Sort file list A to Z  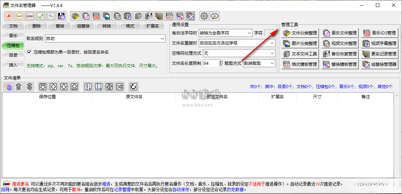click(88, 87)
